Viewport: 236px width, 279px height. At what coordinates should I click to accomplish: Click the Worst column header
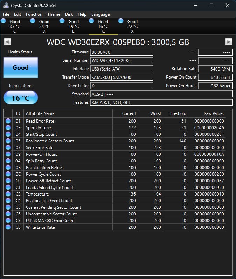[150, 113]
